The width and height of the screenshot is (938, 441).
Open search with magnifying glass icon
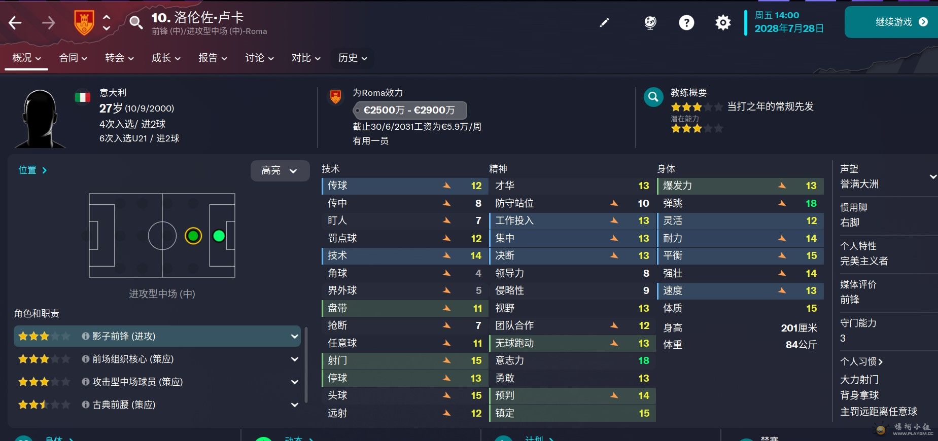pyautogui.click(x=135, y=23)
